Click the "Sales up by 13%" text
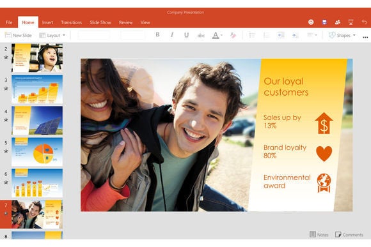 tap(282, 121)
